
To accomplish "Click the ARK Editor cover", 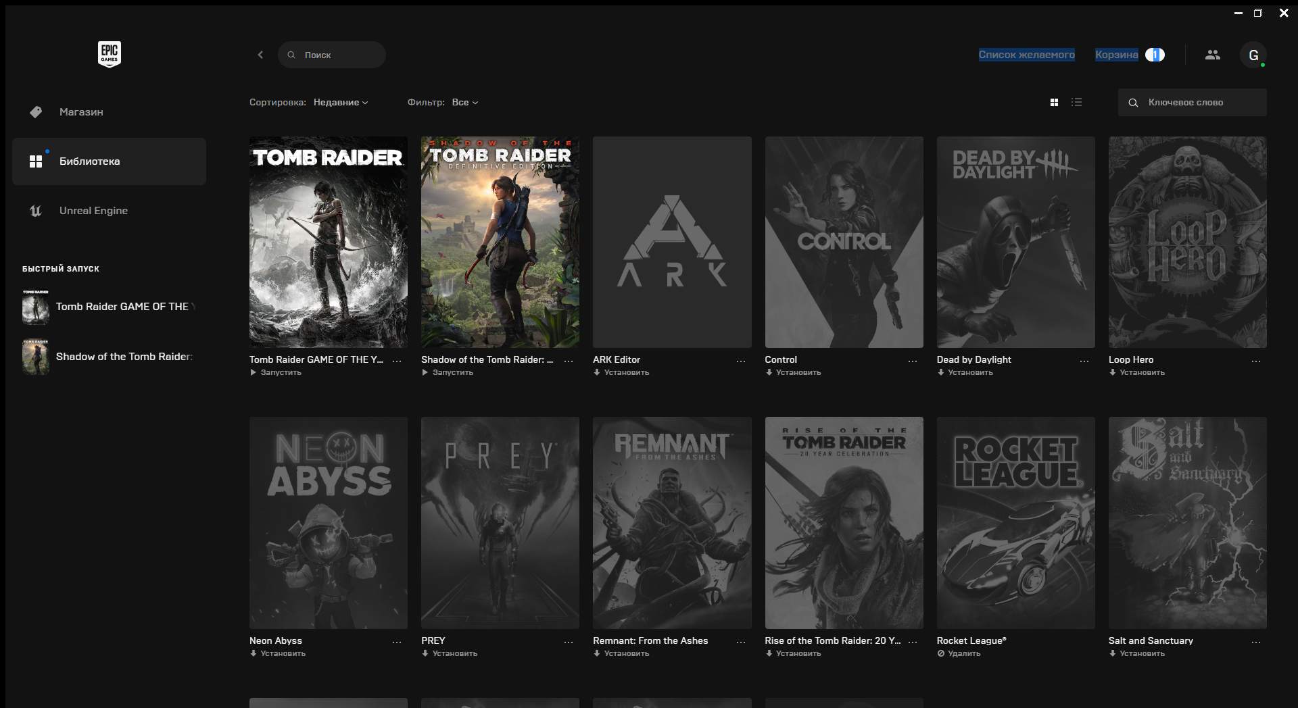I will point(672,242).
